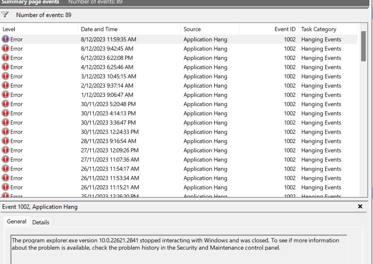Select date cell 30/11/2023 4:14:13 PM
Image resolution: width=373 pixels, height=264 pixels.
[108, 114]
